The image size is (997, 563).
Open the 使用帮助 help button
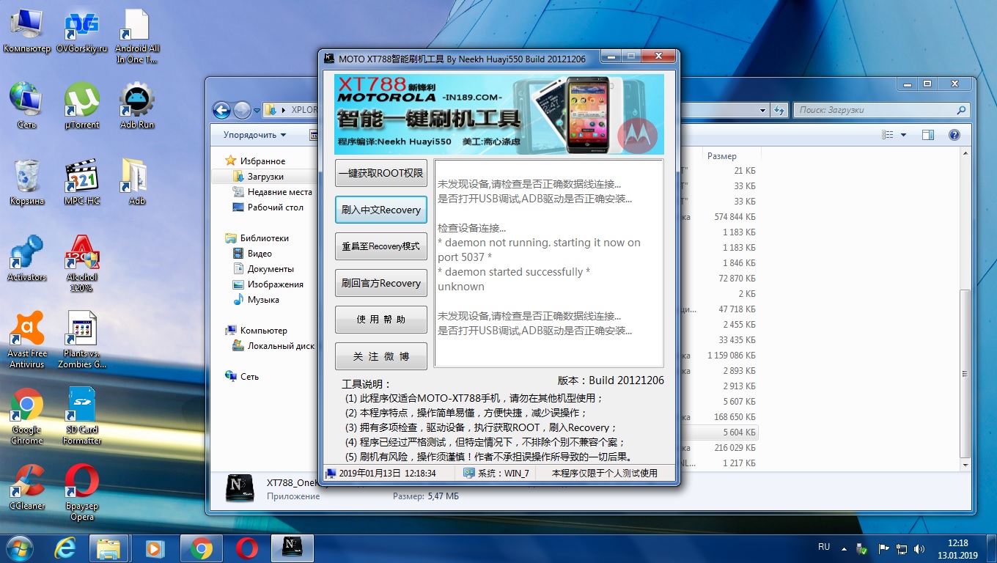(x=381, y=320)
